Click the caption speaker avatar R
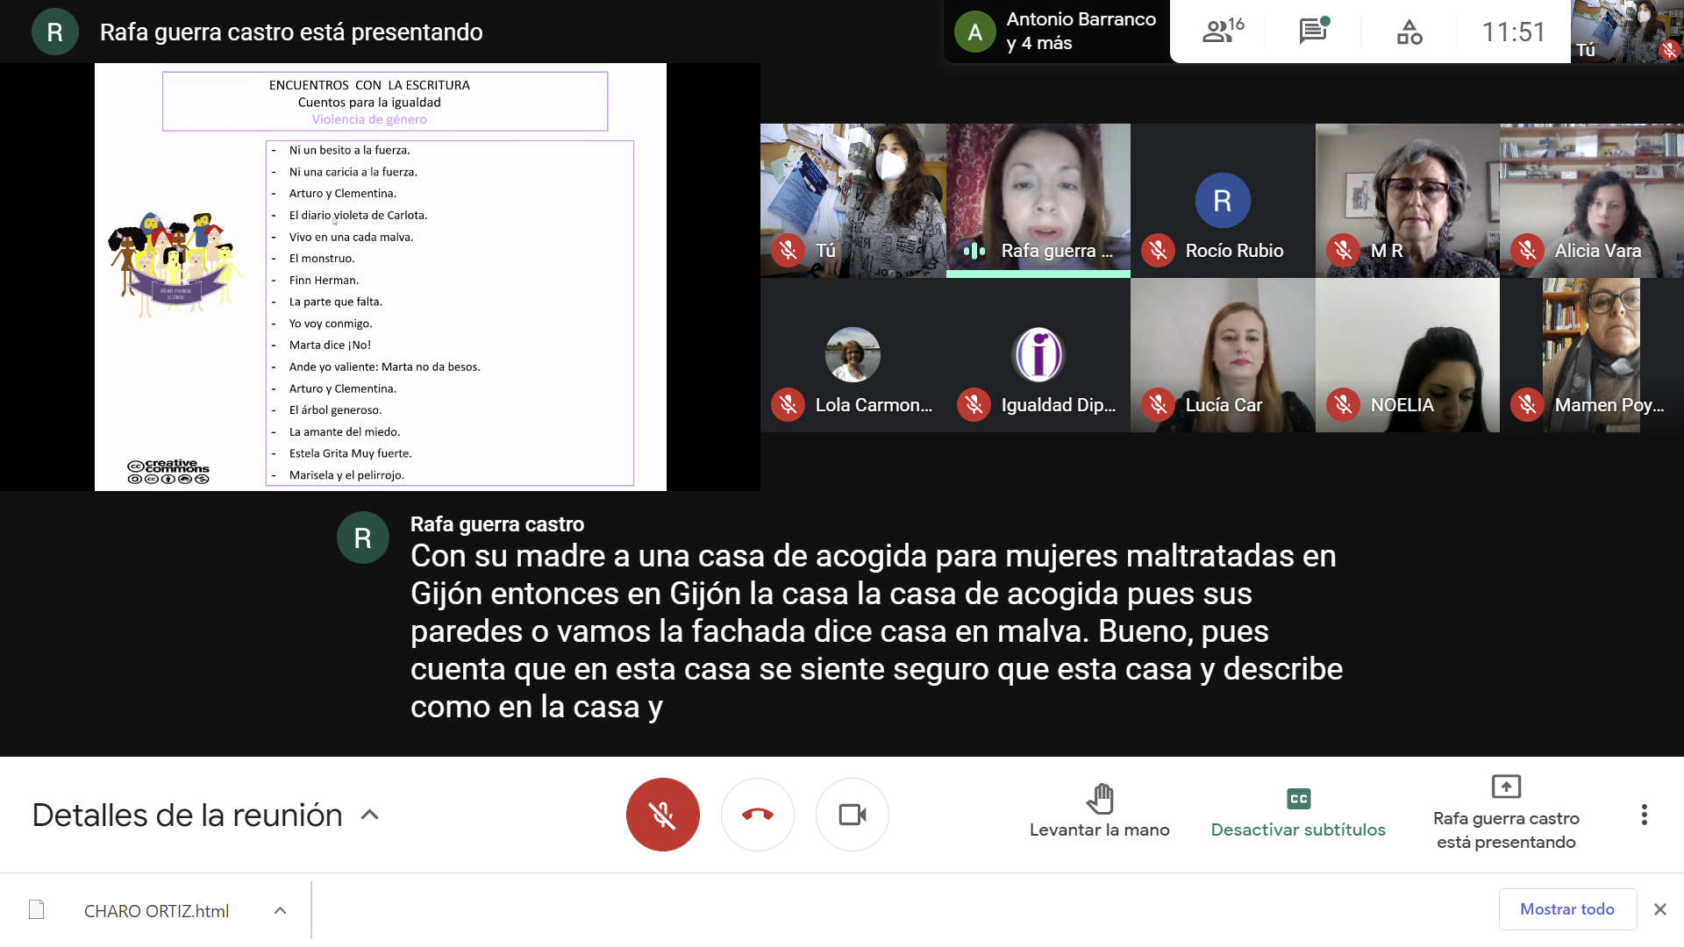 point(363,538)
